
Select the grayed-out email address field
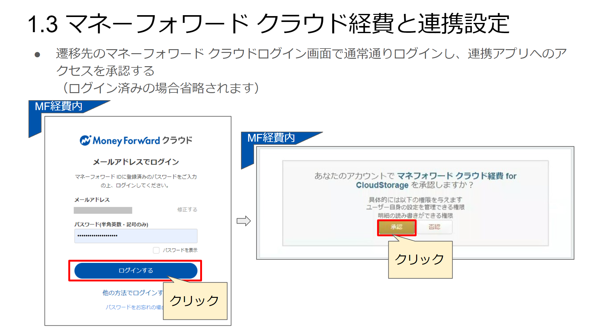click(103, 210)
